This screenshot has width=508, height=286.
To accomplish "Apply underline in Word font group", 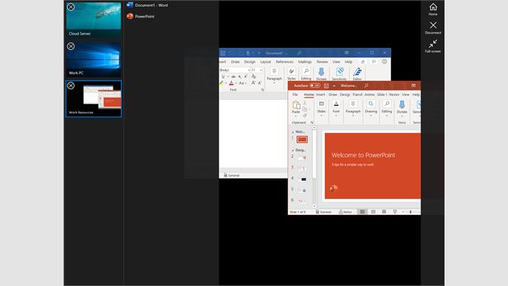I will pyautogui.click(x=223, y=76).
